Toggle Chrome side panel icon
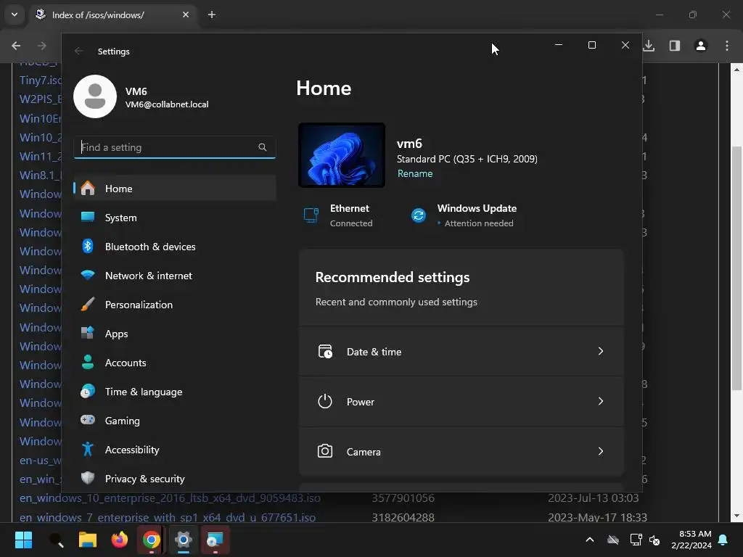Viewport: 743px width, 557px height. tap(675, 46)
